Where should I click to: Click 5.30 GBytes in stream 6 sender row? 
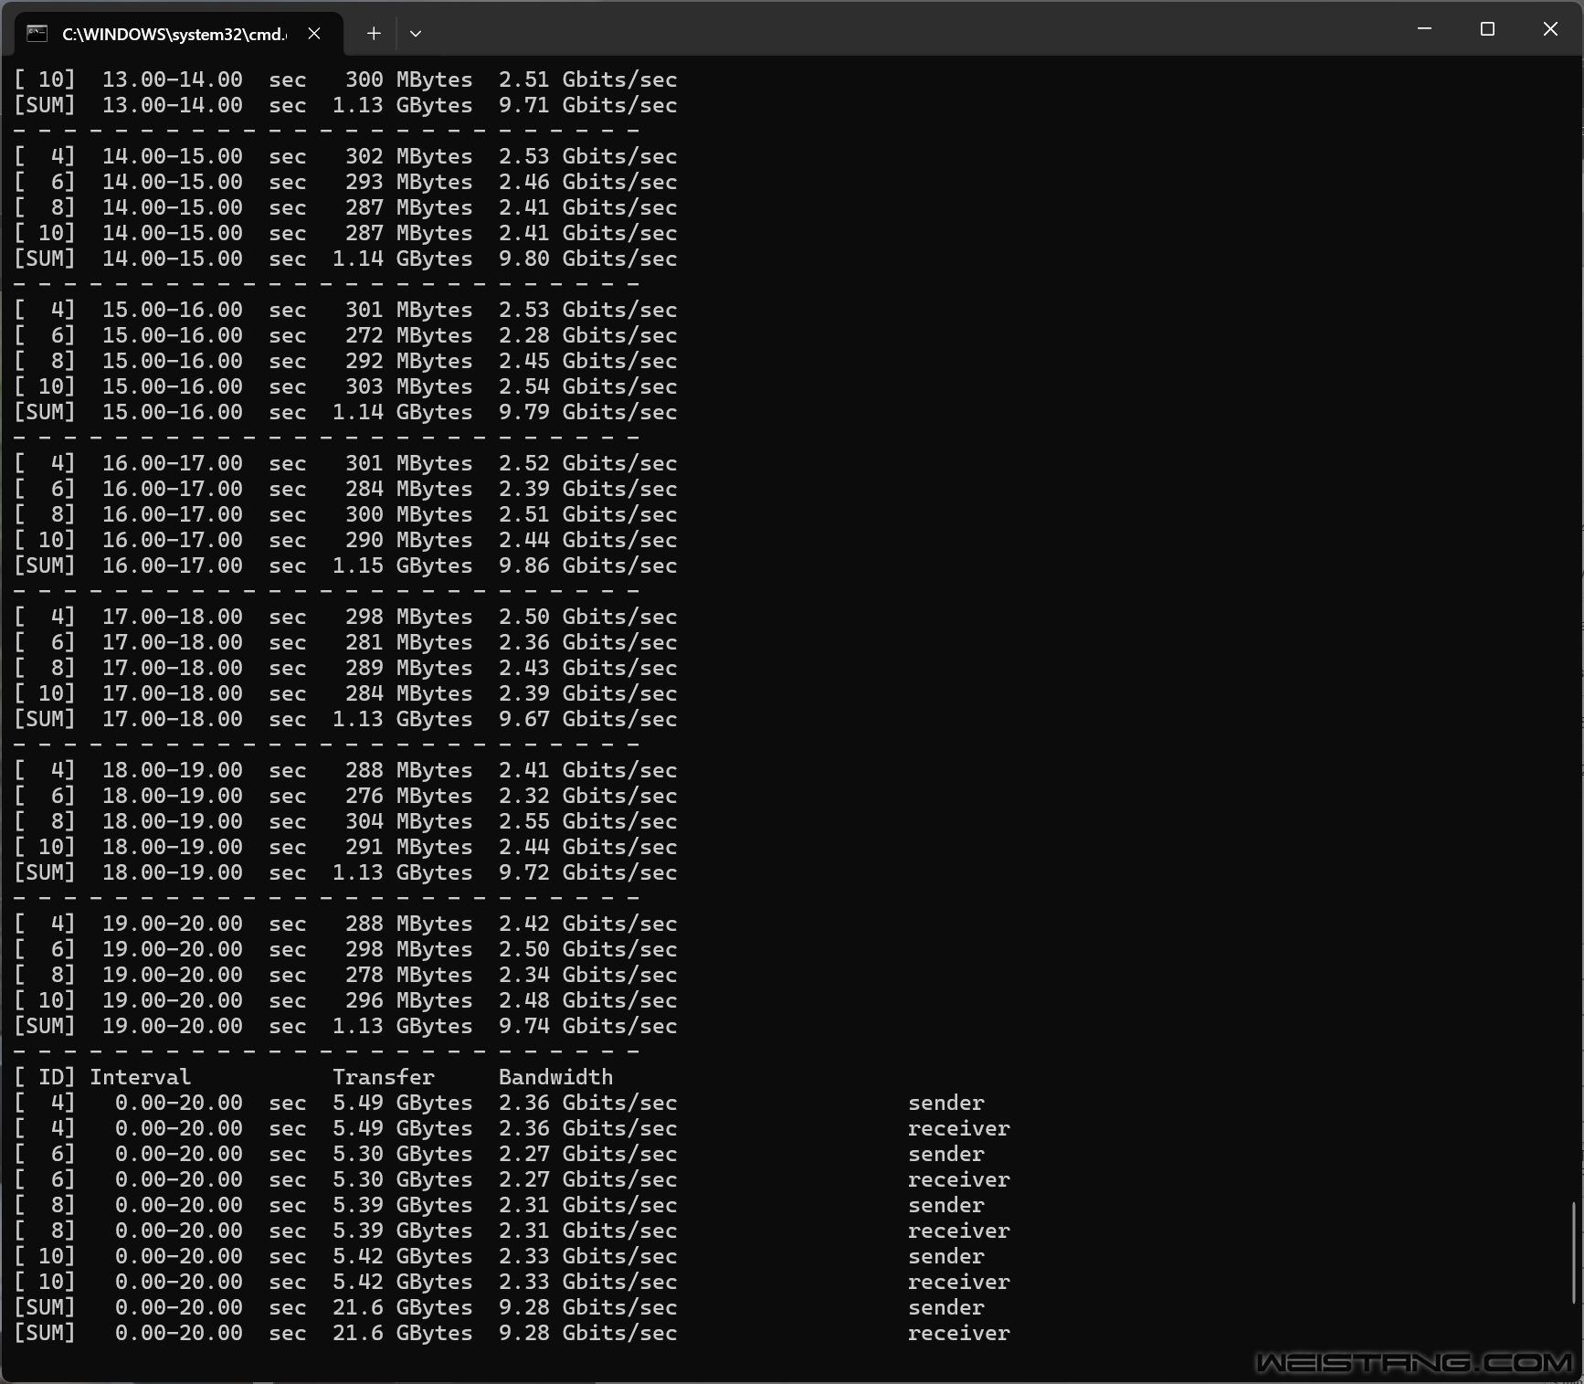pos(403,1154)
